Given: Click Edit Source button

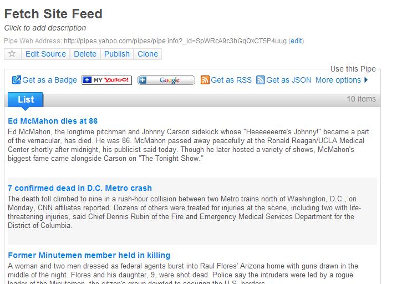Looking at the screenshot, I should coord(45,54).
